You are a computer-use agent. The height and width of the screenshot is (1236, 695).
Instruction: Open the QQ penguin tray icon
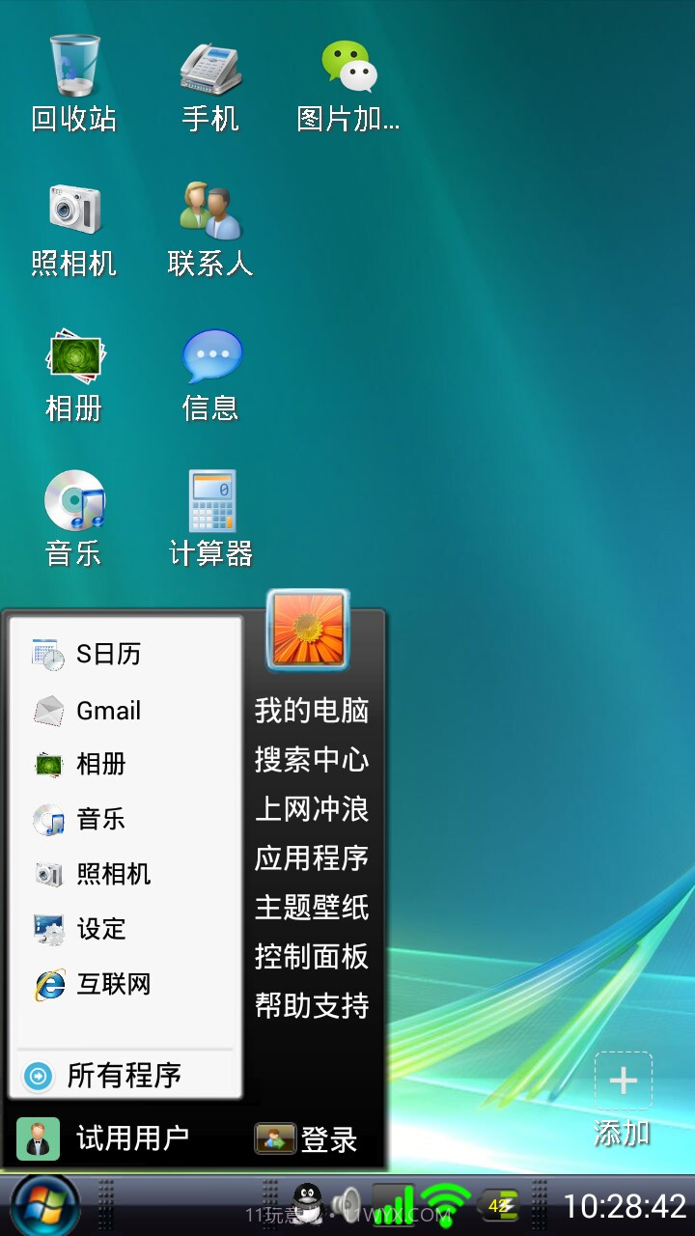point(308,1204)
